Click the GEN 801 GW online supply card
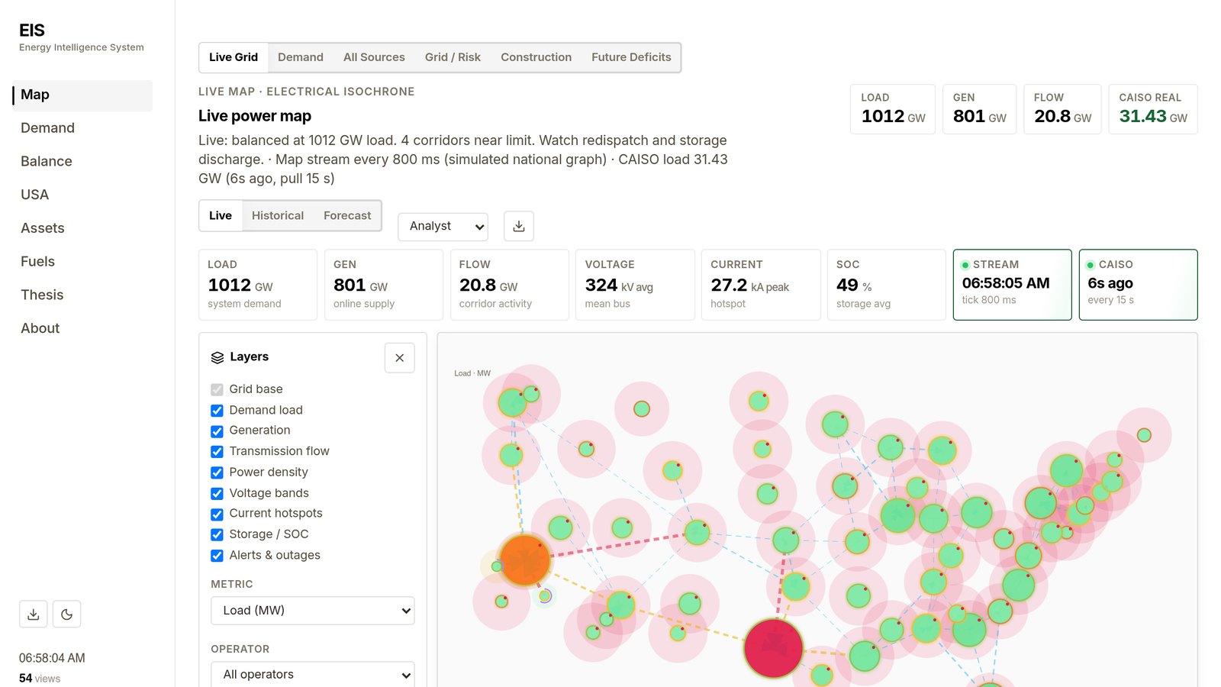This screenshot has height=687, width=1221. click(384, 285)
